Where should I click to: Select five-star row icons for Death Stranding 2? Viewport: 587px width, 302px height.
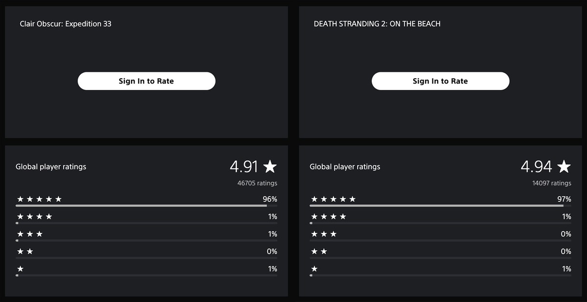[x=333, y=199]
